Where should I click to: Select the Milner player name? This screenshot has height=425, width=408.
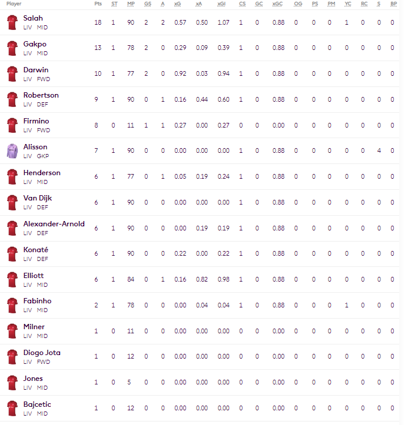point(34,327)
